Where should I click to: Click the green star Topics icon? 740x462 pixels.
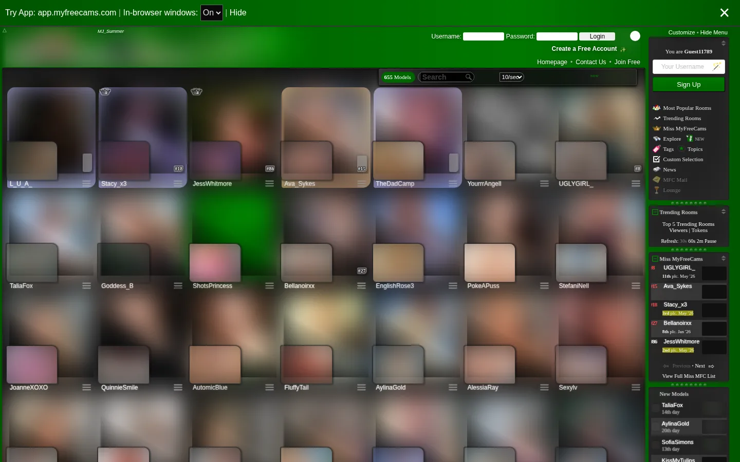tap(681, 149)
